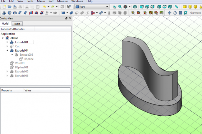Viewport: 202px width, 134px height.
Task: Click the Labels & Attributes column header
Action: tap(13, 29)
